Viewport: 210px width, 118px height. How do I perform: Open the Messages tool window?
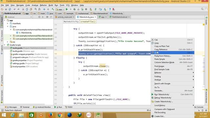coord(11,107)
